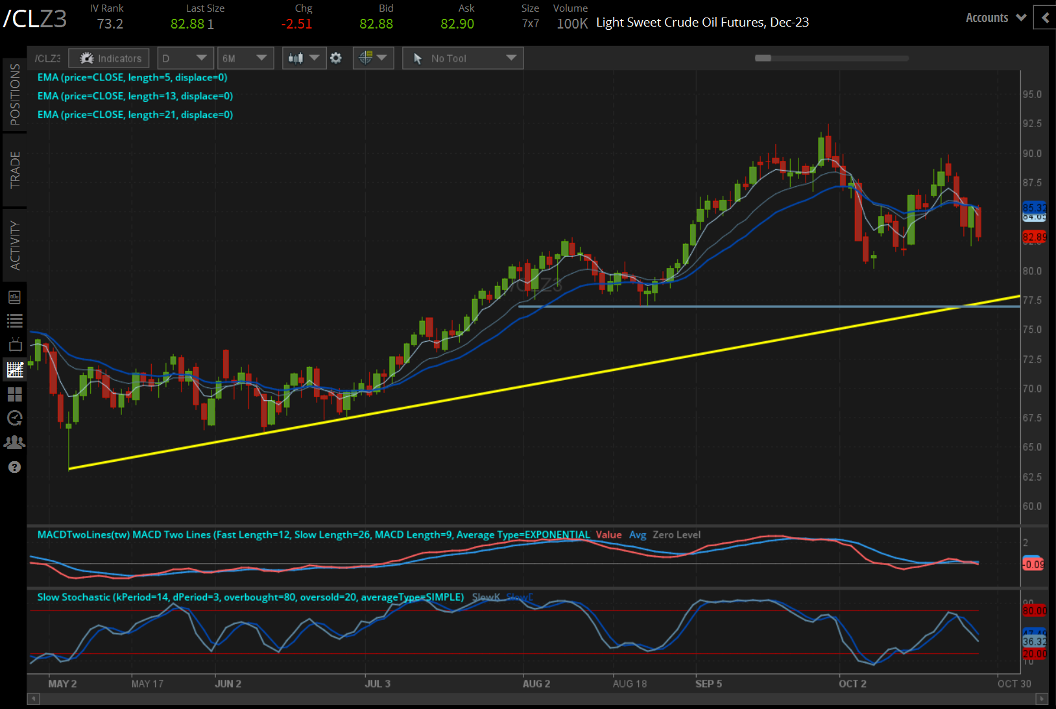Switch to the POSITIONS side tab
This screenshot has height=709, width=1056.
pyautogui.click(x=14, y=95)
